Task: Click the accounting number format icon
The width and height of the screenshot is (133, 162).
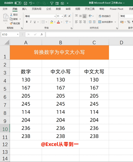Action: 122,22
